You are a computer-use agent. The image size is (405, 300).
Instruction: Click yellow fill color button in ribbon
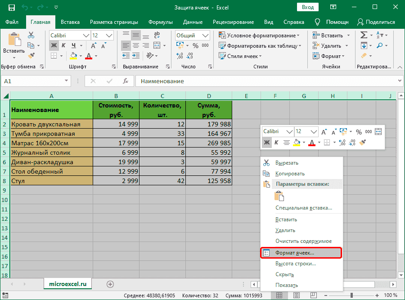[x=73, y=56]
